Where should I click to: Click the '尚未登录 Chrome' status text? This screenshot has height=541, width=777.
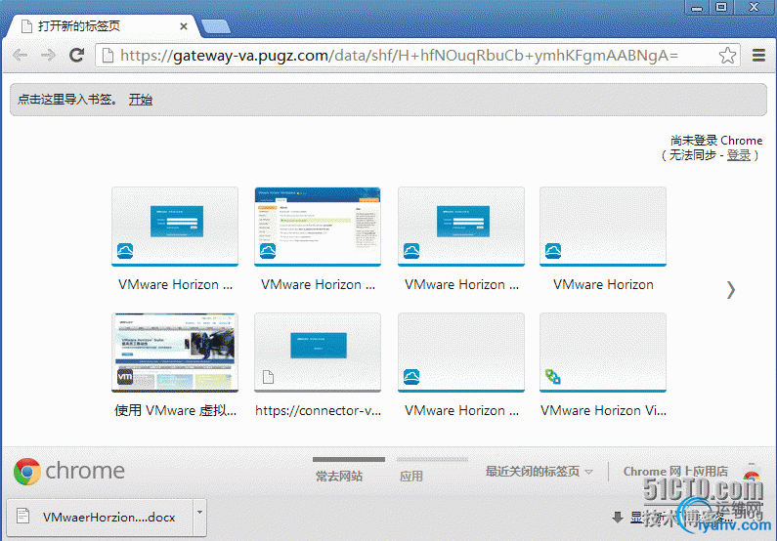(716, 141)
